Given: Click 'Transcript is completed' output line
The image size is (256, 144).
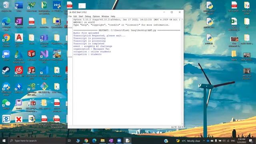Looking at the screenshot, I should (x=89, y=44).
